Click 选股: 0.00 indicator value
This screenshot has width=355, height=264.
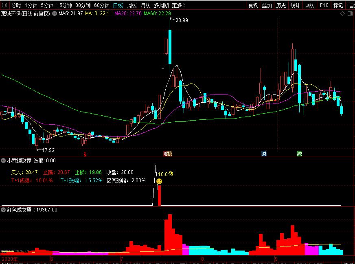pos(45,161)
